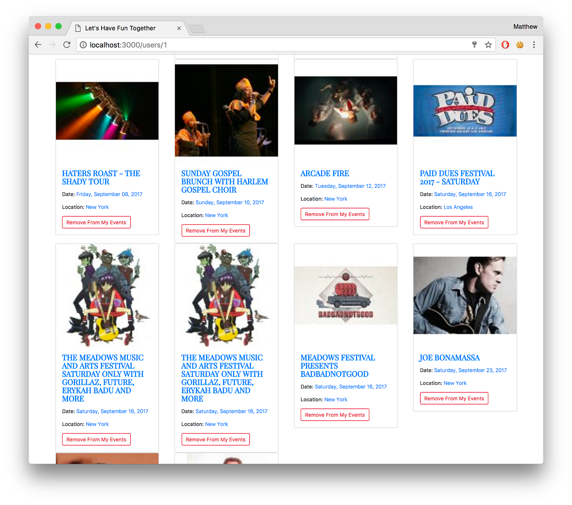Screen dimensions: 572x505
Task: Open the BadBadNotGood poster image
Action: [346, 295]
